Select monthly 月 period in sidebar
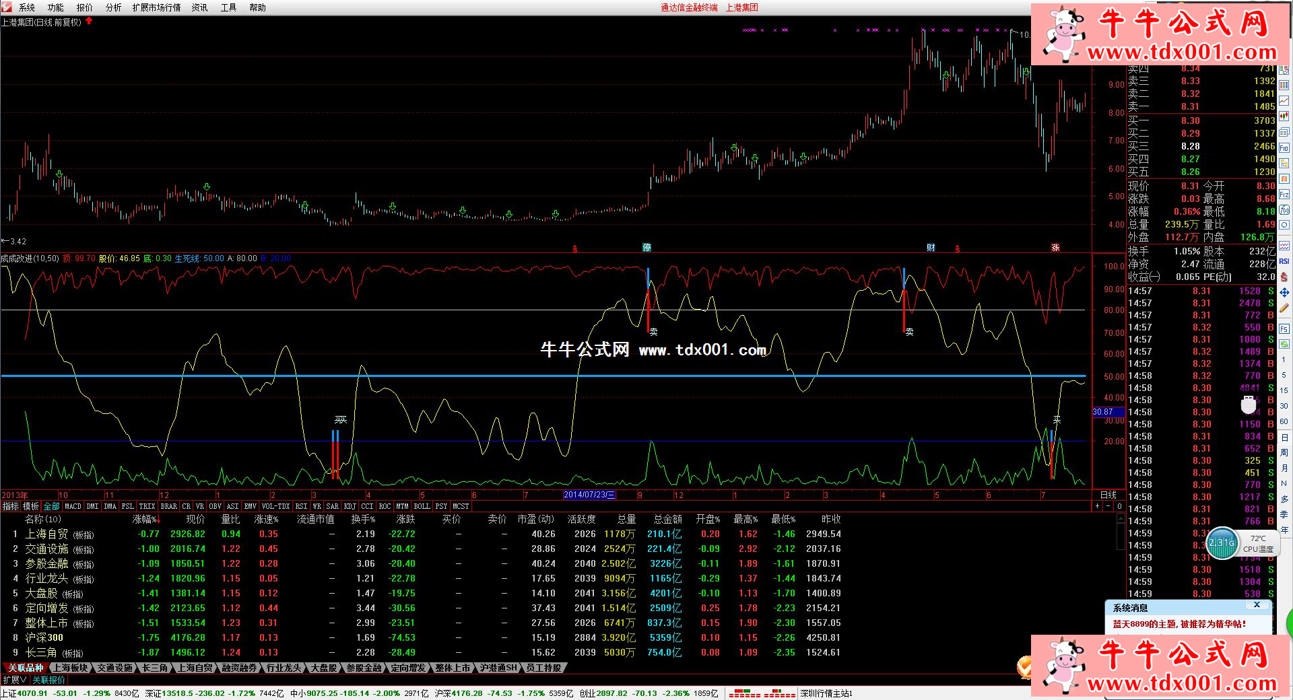Viewport: 1293px width, 700px height. point(1284,468)
